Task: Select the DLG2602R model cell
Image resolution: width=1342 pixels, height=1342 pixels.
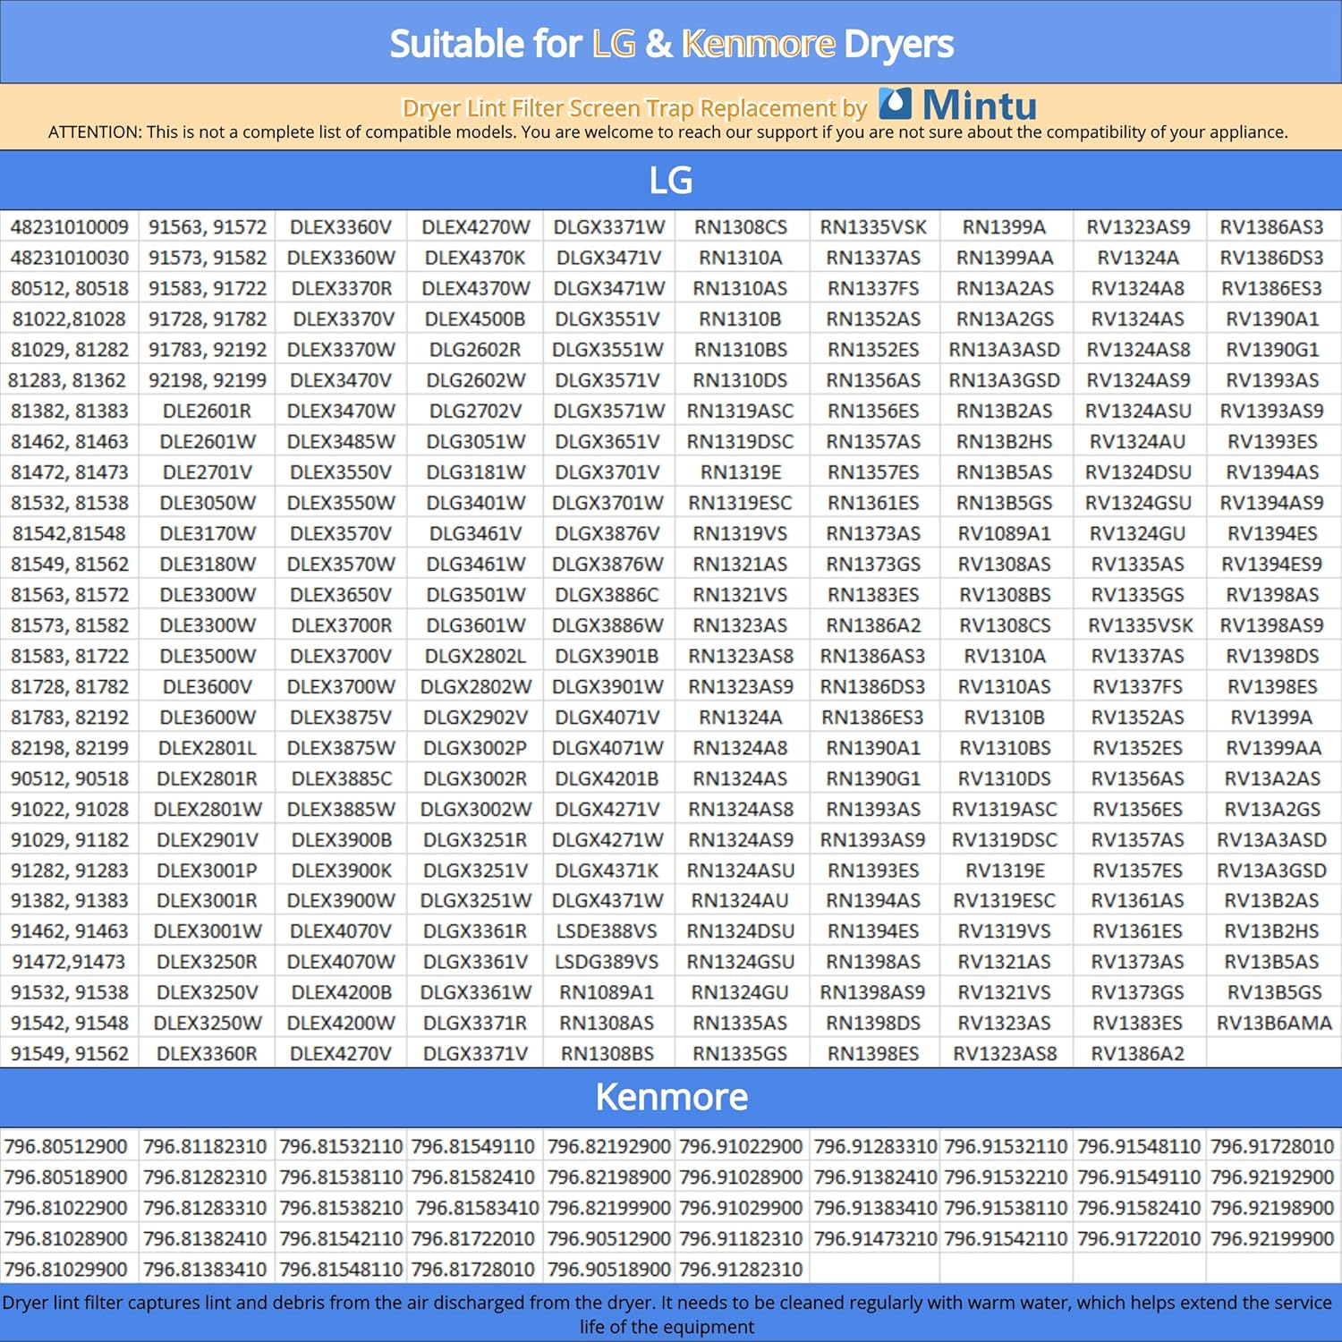Action: click(x=475, y=350)
